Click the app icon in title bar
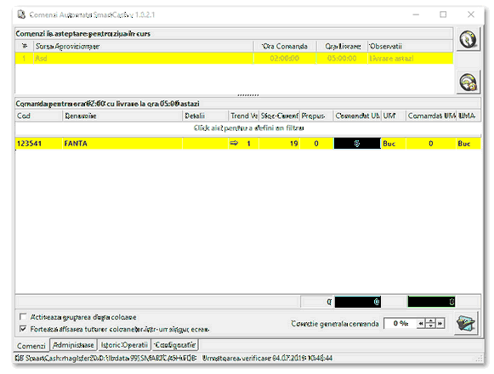494x374 pixels. pos(21,14)
